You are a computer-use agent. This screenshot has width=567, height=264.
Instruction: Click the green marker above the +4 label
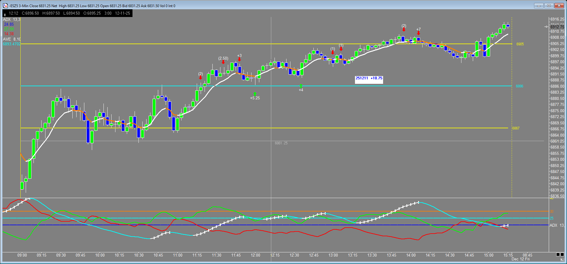point(301,86)
